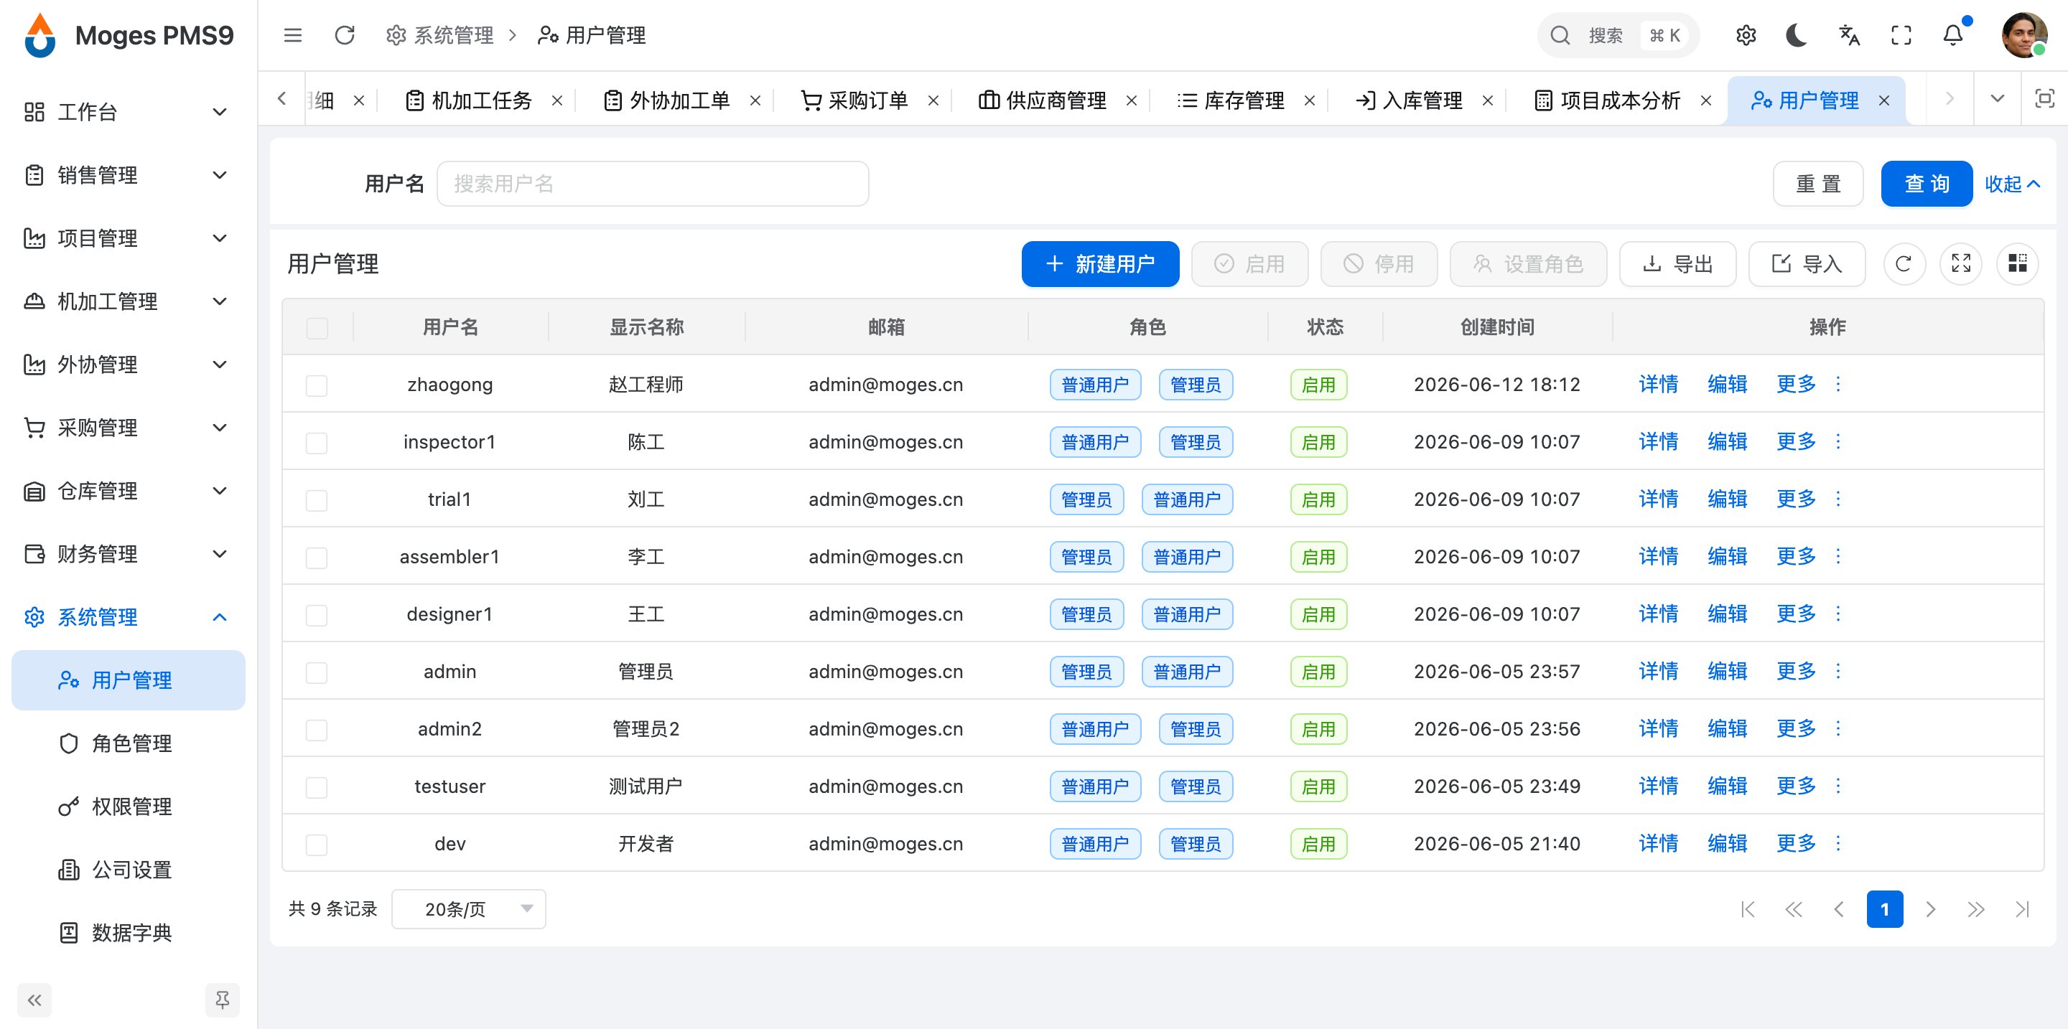Expand the 工作台 sidebar menu
Image resolution: width=2068 pixels, height=1029 pixels.
coord(128,111)
